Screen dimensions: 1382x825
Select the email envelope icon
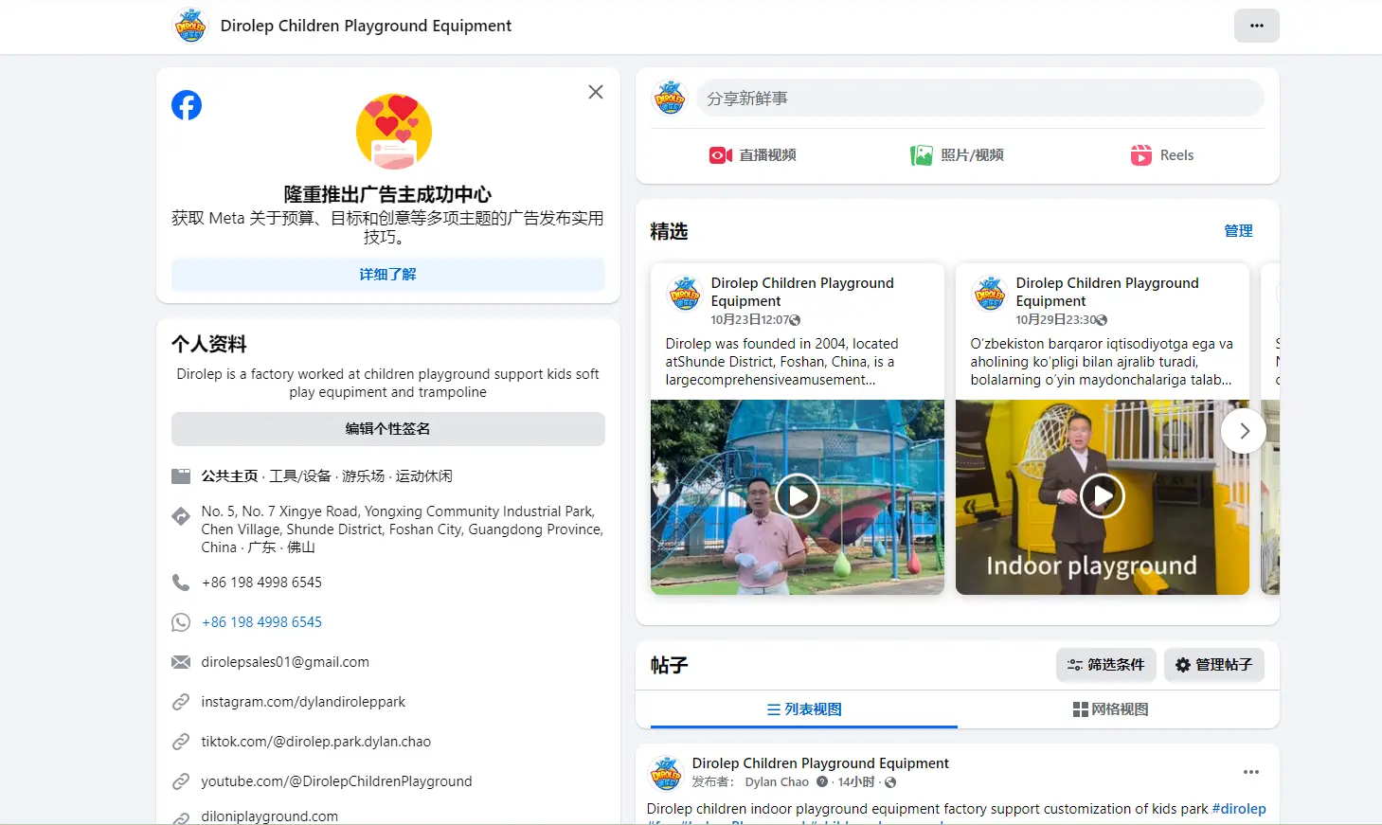(x=181, y=661)
